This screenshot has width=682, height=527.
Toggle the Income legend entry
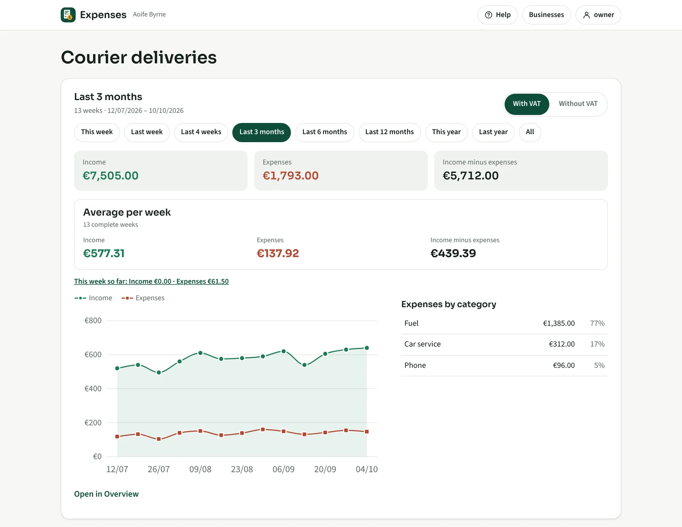tap(93, 298)
